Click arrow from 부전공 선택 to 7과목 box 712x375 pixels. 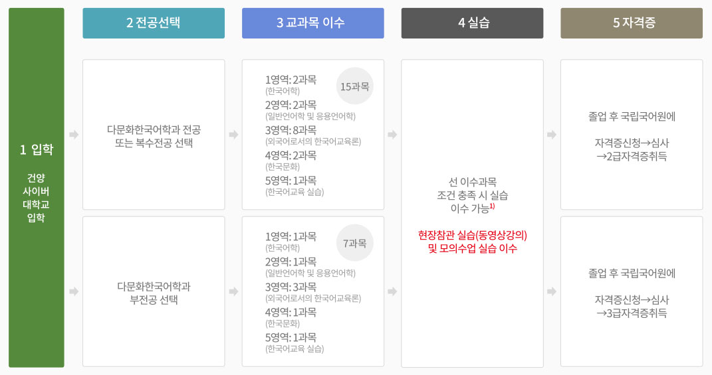coord(233,291)
